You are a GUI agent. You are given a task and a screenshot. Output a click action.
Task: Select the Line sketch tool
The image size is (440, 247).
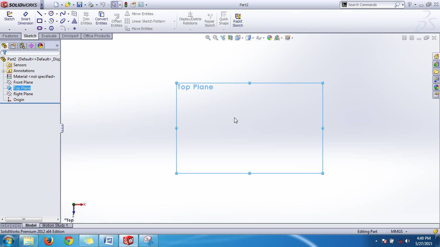pyautogui.click(x=40, y=14)
